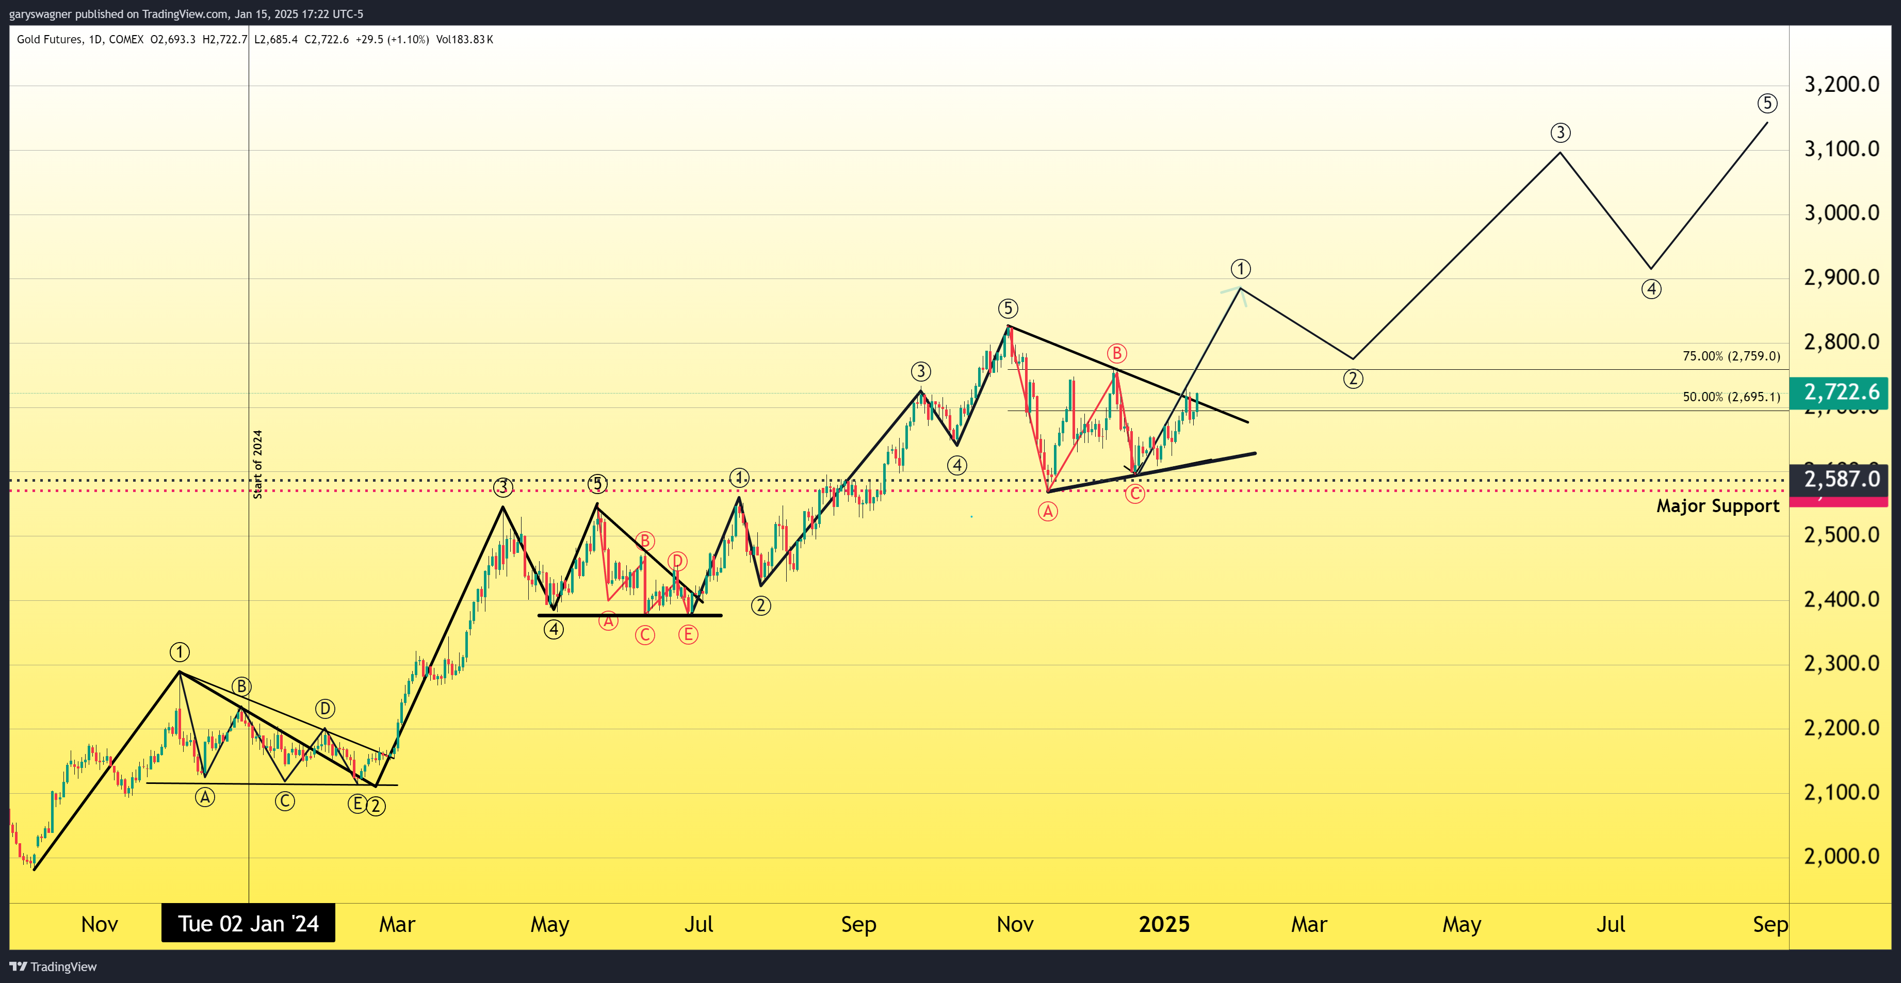Select the black circled C wave marker
Viewport: 1901px width, 983px height.
click(x=285, y=801)
